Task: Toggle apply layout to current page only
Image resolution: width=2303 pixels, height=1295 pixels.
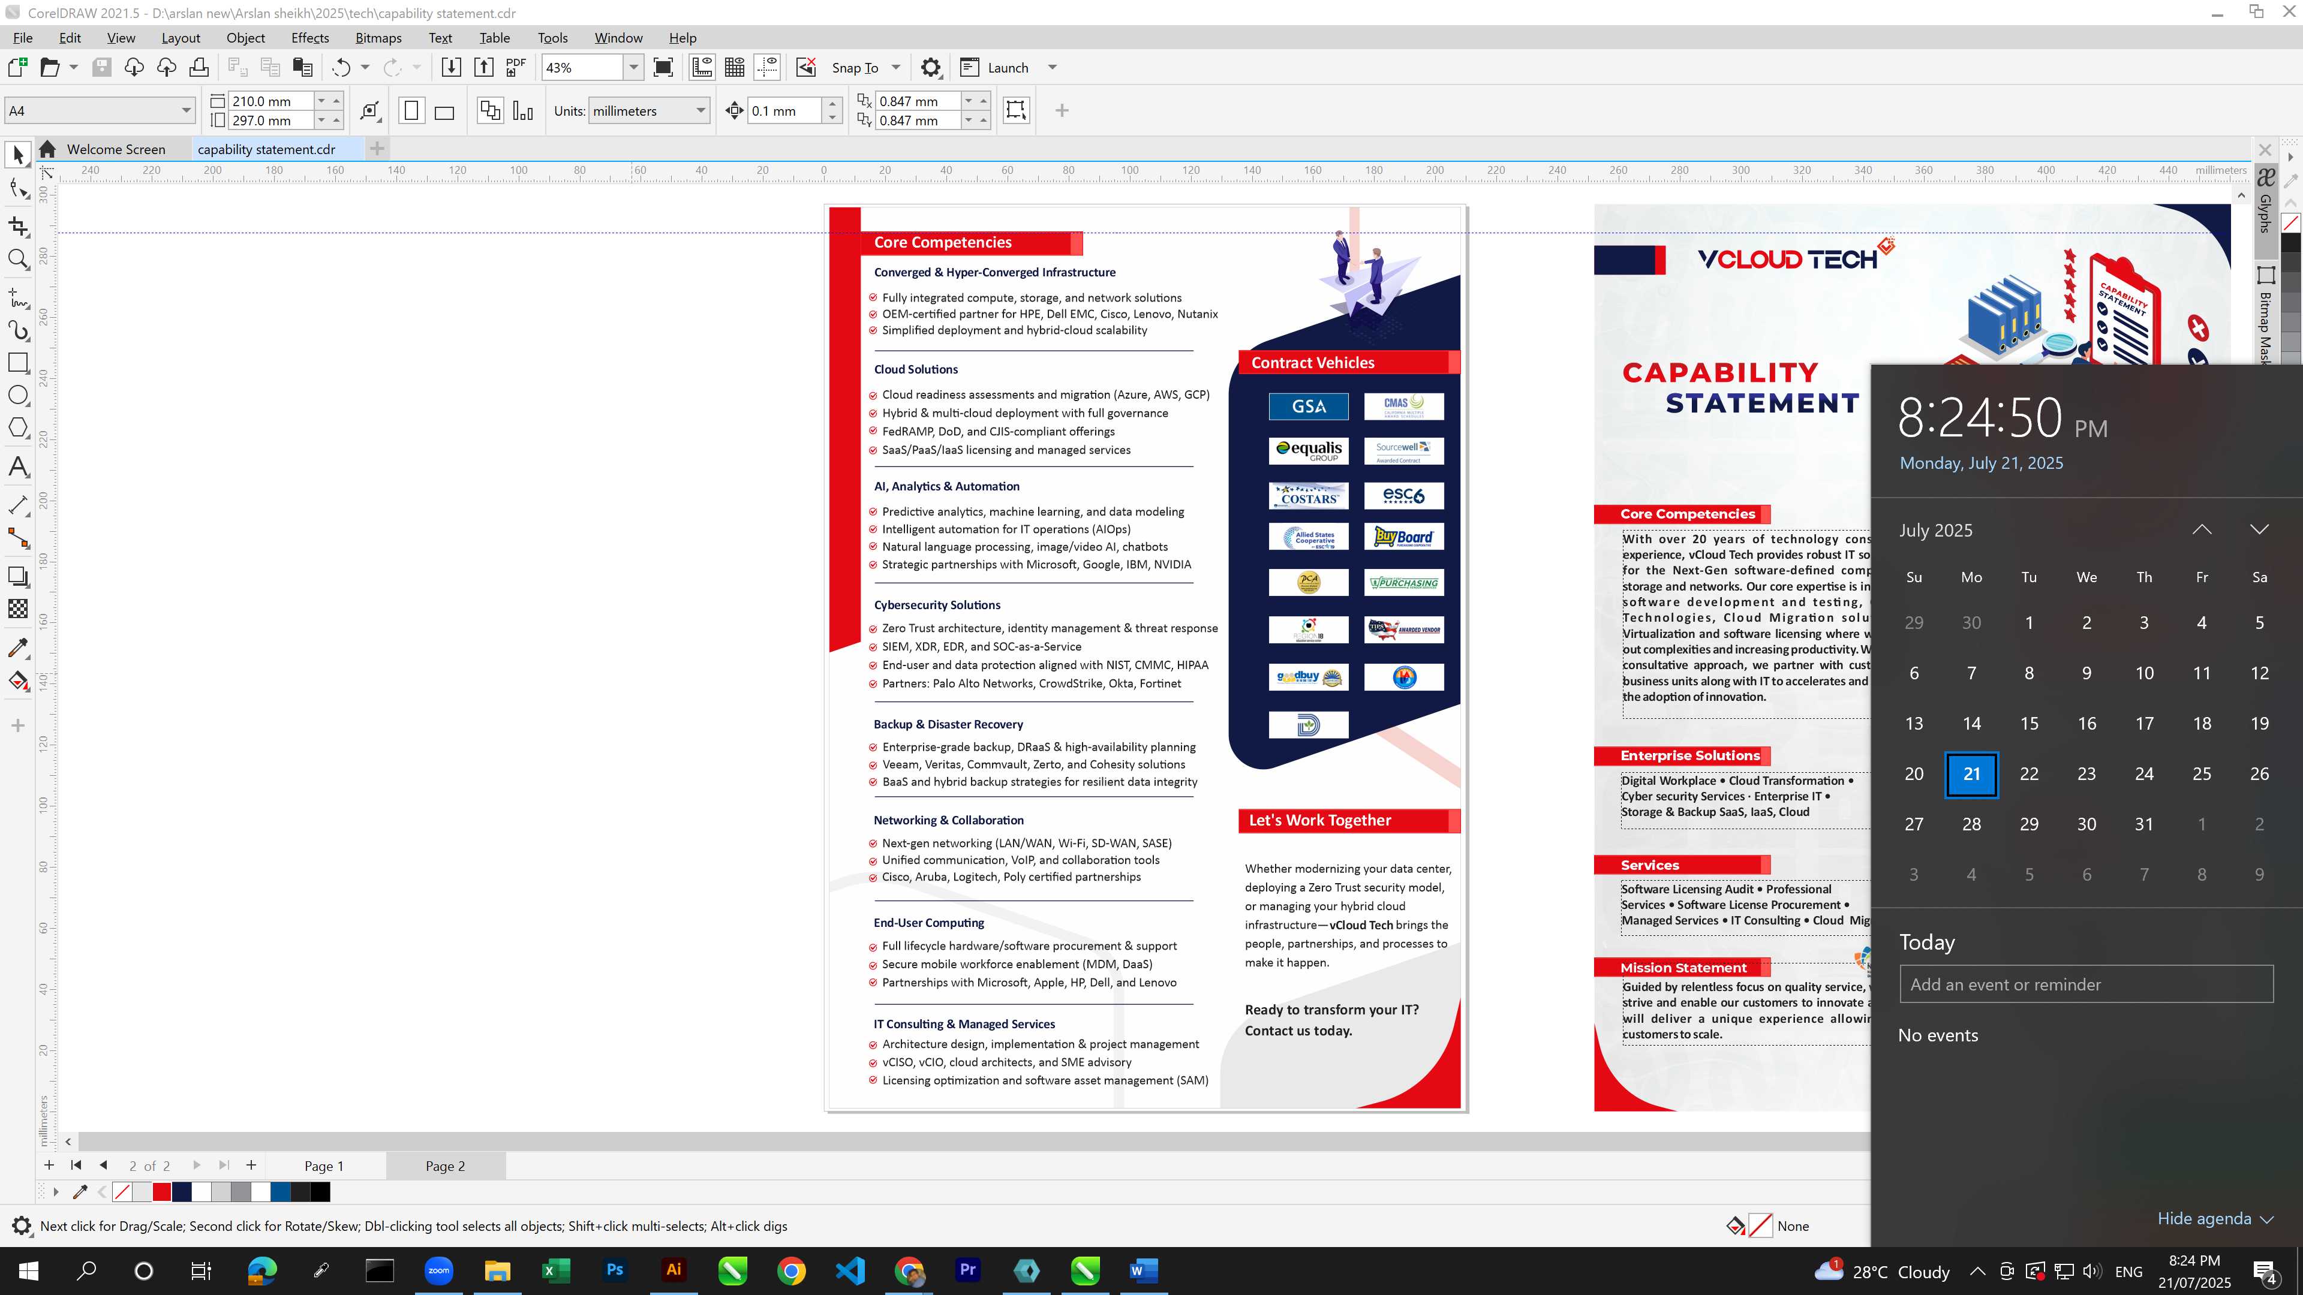Action: [x=523, y=111]
